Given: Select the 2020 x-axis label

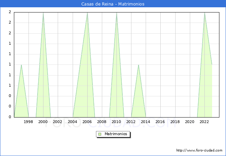Looking at the screenshot, I should [x=190, y=122].
